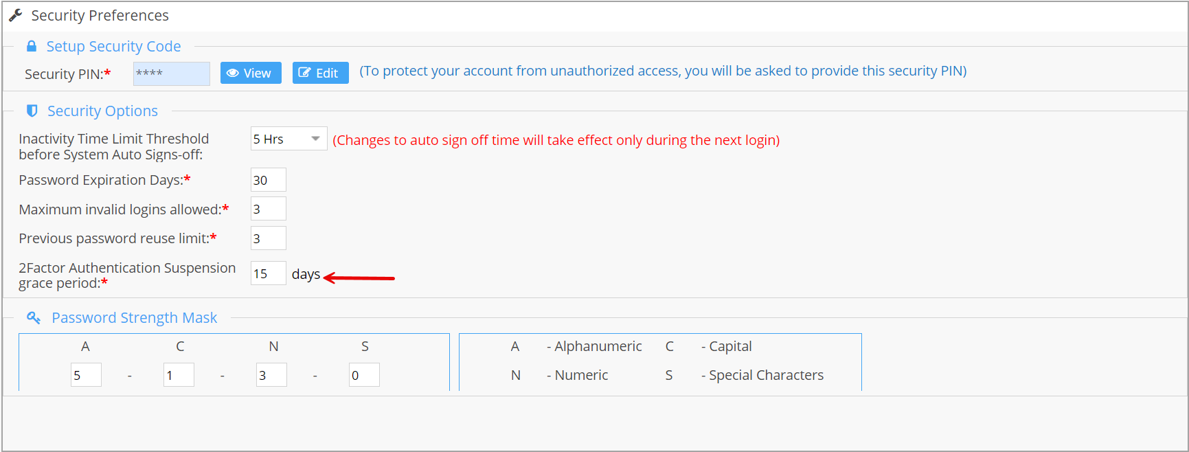Click the Password Strength Mask section heading
This screenshot has height=452, width=1189.
click(134, 317)
